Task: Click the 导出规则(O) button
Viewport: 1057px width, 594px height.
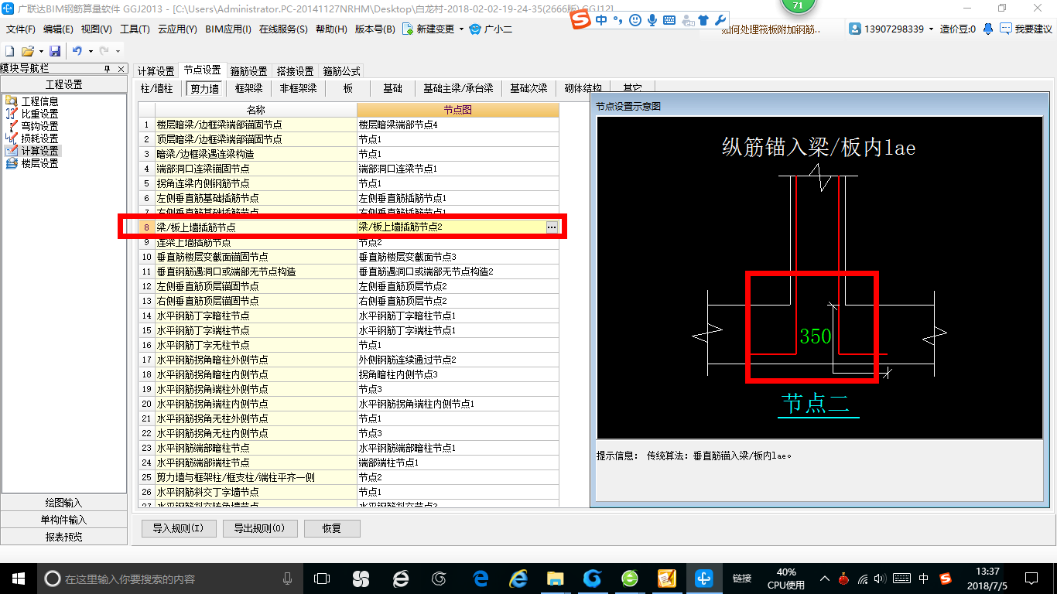Action: tap(259, 528)
